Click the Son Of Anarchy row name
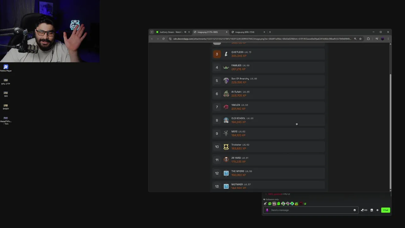 pos(240,79)
